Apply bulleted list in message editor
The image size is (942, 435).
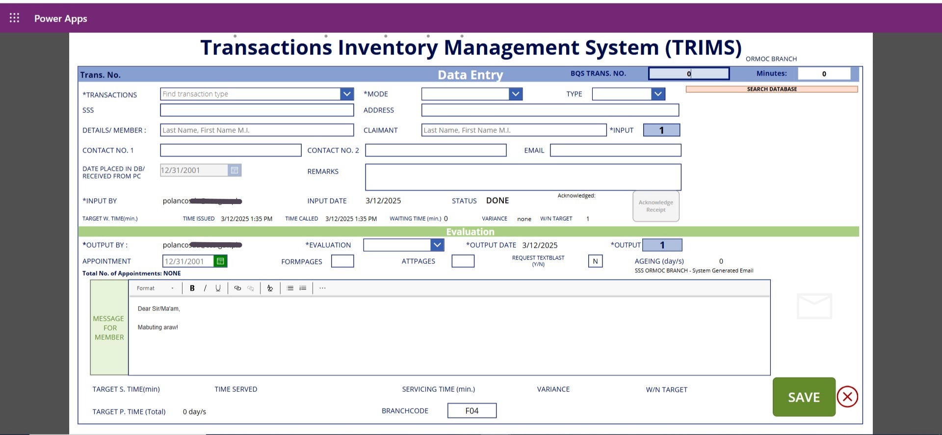(290, 288)
